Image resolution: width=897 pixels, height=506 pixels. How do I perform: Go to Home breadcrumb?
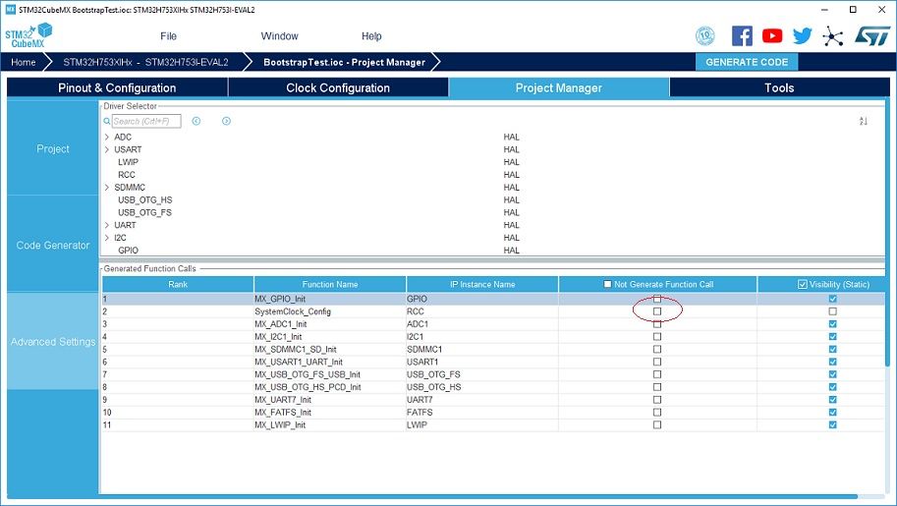24,62
